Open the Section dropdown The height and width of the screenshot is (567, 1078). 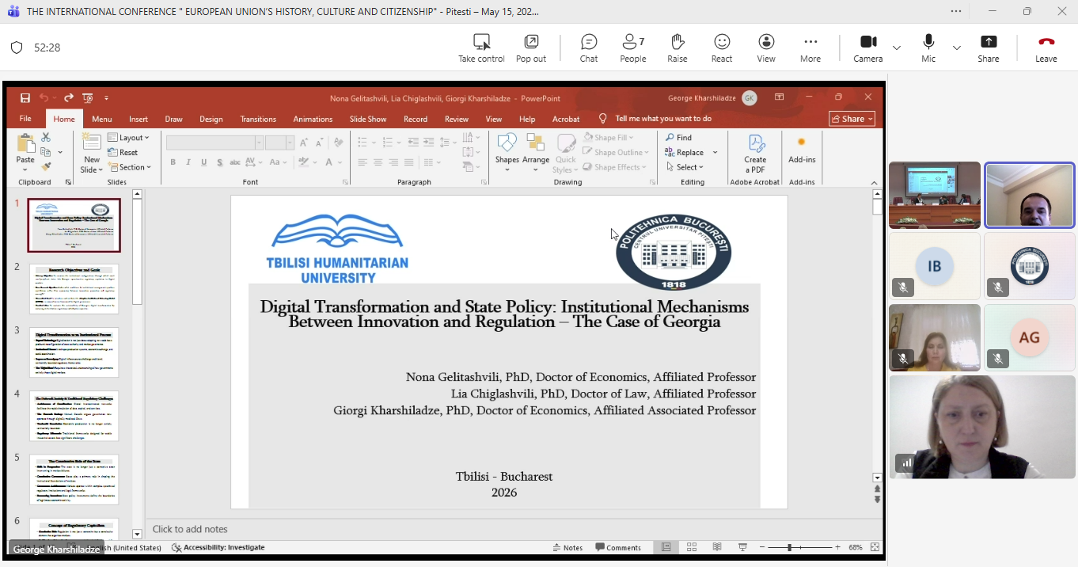click(x=130, y=167)
